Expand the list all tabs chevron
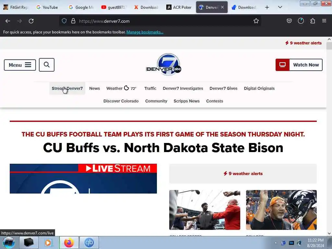 click(x=280, y=7)
